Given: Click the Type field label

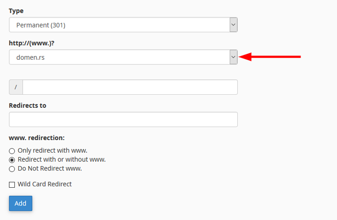Looking at the screenshot, I should coord(16,11).
